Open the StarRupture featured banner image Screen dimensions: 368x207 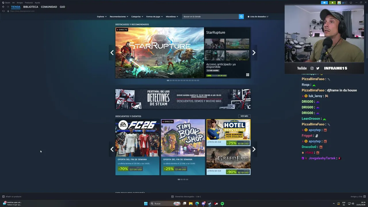[x=160, y=53]
